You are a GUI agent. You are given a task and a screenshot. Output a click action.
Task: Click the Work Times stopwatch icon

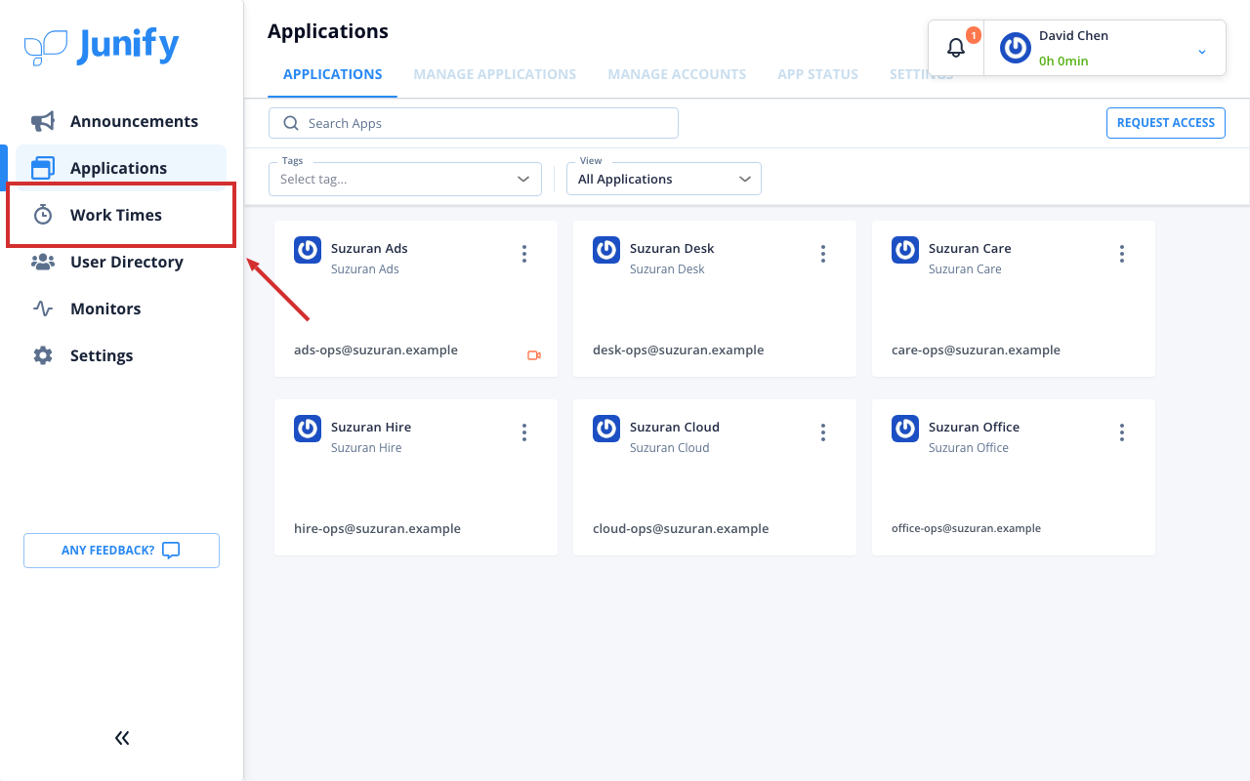[x=43, y=215]
